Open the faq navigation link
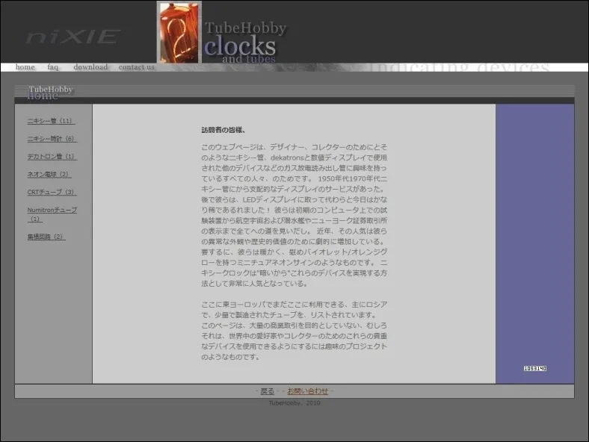The height and width of the screenshot is (442, 589). click(x=53, y=67)
